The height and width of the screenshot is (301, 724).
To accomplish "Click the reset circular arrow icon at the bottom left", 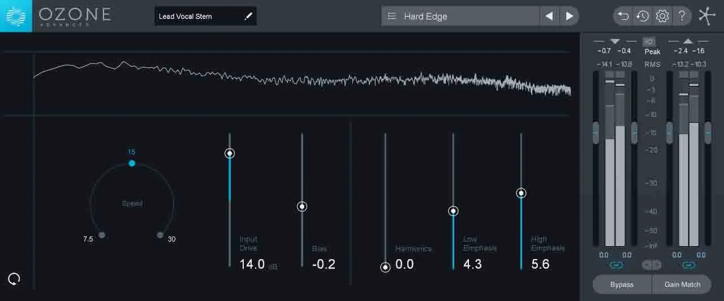I will coord(14,278).
